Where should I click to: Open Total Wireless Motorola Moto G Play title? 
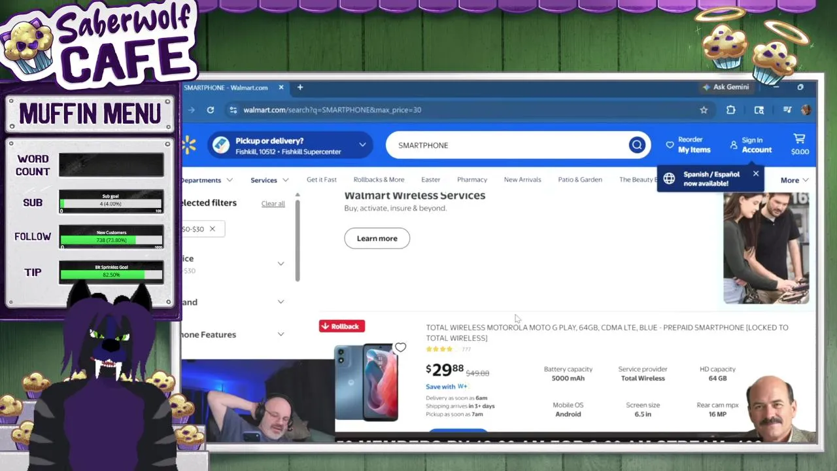click(x=607, y=332)
